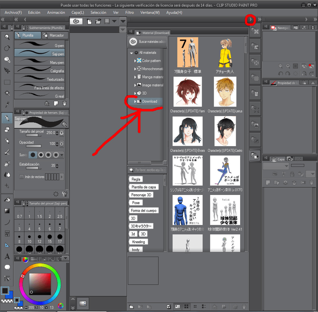Open Image material folder shortcut in sidebar
Screen dimensions: 318x312
tap(255, 125)
